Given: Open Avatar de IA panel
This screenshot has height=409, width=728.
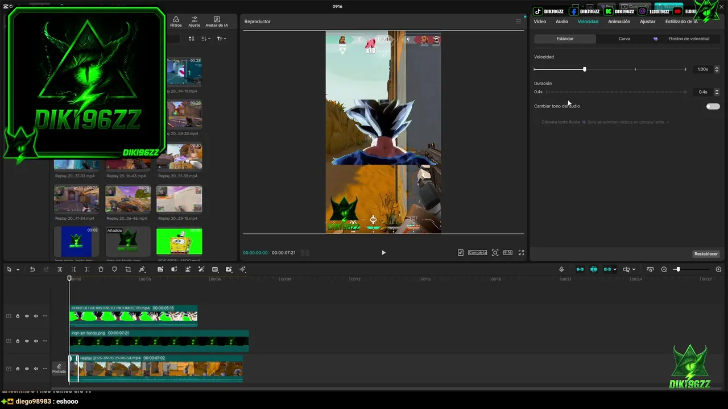Looking at the screenshot, I should click(217, 22).
